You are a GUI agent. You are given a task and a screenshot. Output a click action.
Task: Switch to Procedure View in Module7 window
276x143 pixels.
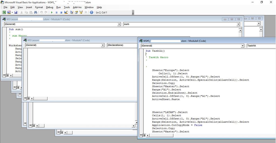pyautogui.click(x=25, y=98)
